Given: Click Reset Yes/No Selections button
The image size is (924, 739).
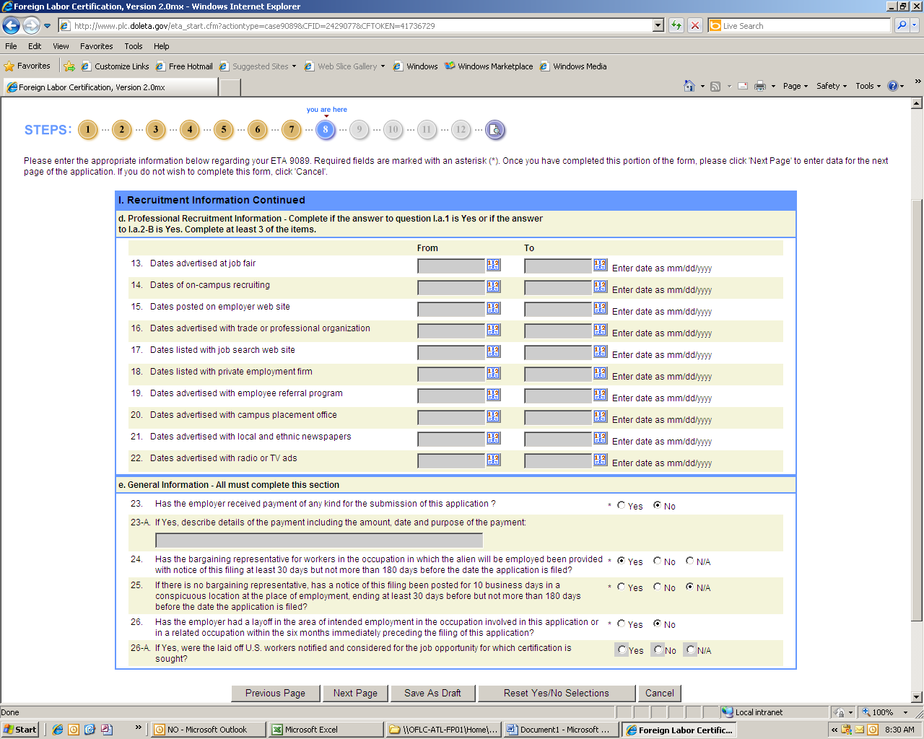Looking at the screenshot, I should click(557, 693).
